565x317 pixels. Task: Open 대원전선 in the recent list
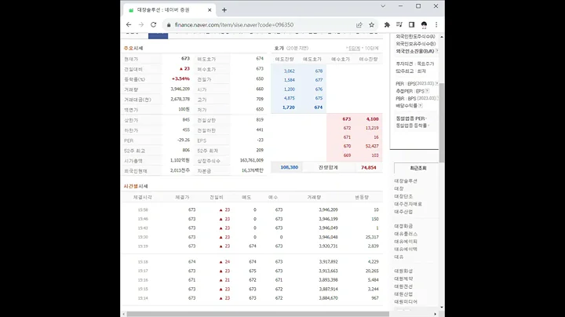[x=403, y=286]
